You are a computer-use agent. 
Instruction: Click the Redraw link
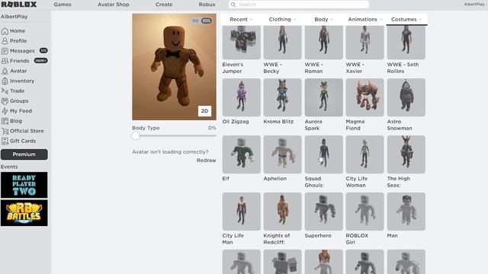point(207,161)
